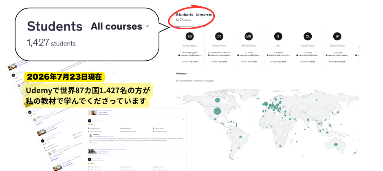Click the Portugal location text

(x=338, y=53)
